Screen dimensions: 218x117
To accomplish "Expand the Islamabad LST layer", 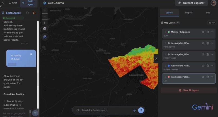I will point(212,77).
